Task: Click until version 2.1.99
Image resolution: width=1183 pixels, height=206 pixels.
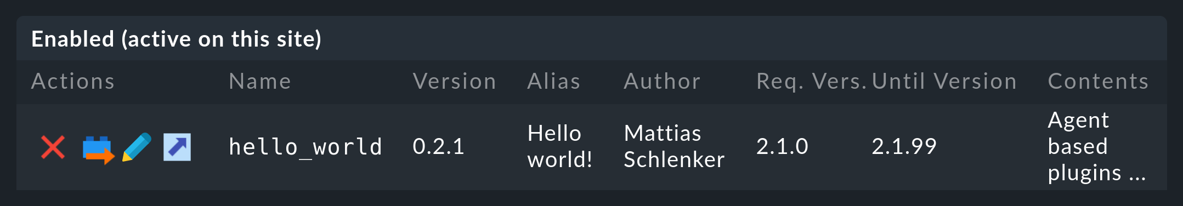Action: pyautogui.click(x=904, y=146)
